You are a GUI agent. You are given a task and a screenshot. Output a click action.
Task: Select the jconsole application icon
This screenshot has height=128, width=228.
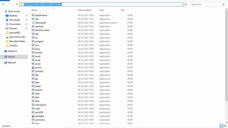tap(33, 71)
